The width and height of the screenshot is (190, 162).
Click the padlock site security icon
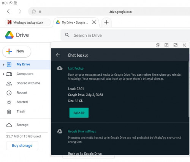click(x=40, y=11)
